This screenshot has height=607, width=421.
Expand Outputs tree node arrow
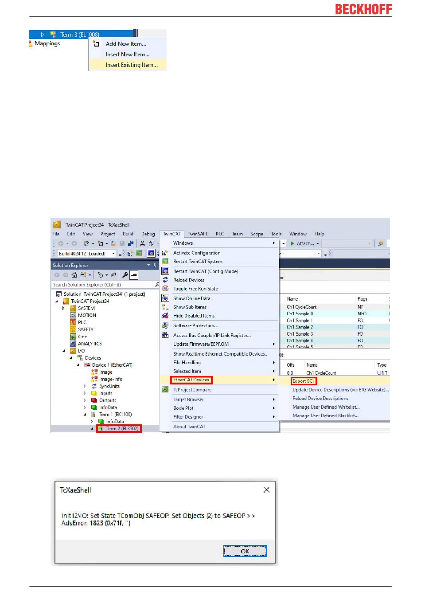[85, 400]
